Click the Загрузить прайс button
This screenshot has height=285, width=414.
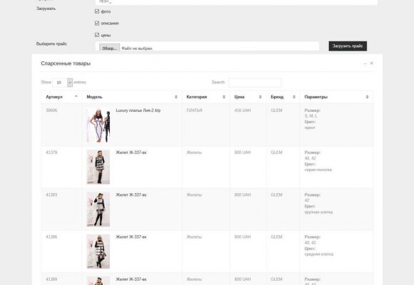[x=348, y=46]
